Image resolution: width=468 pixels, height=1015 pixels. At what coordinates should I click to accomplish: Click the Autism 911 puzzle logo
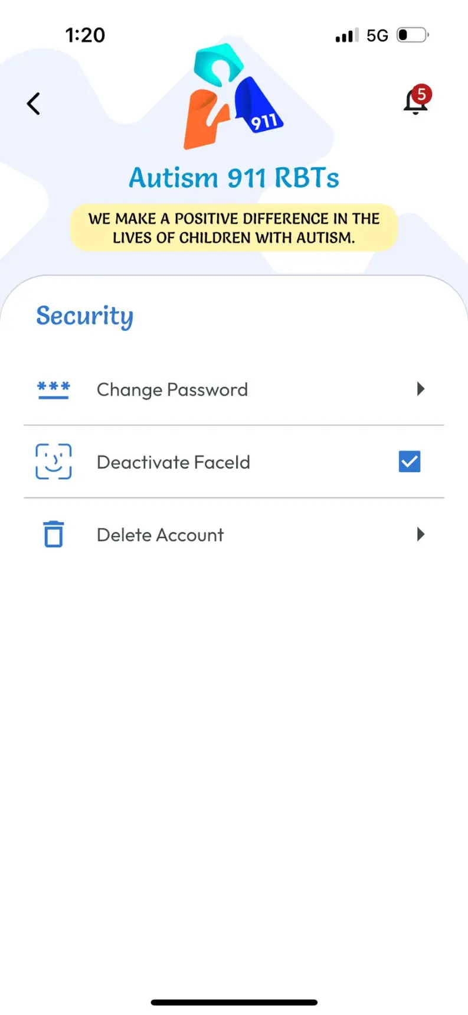(x=233, y=96)
